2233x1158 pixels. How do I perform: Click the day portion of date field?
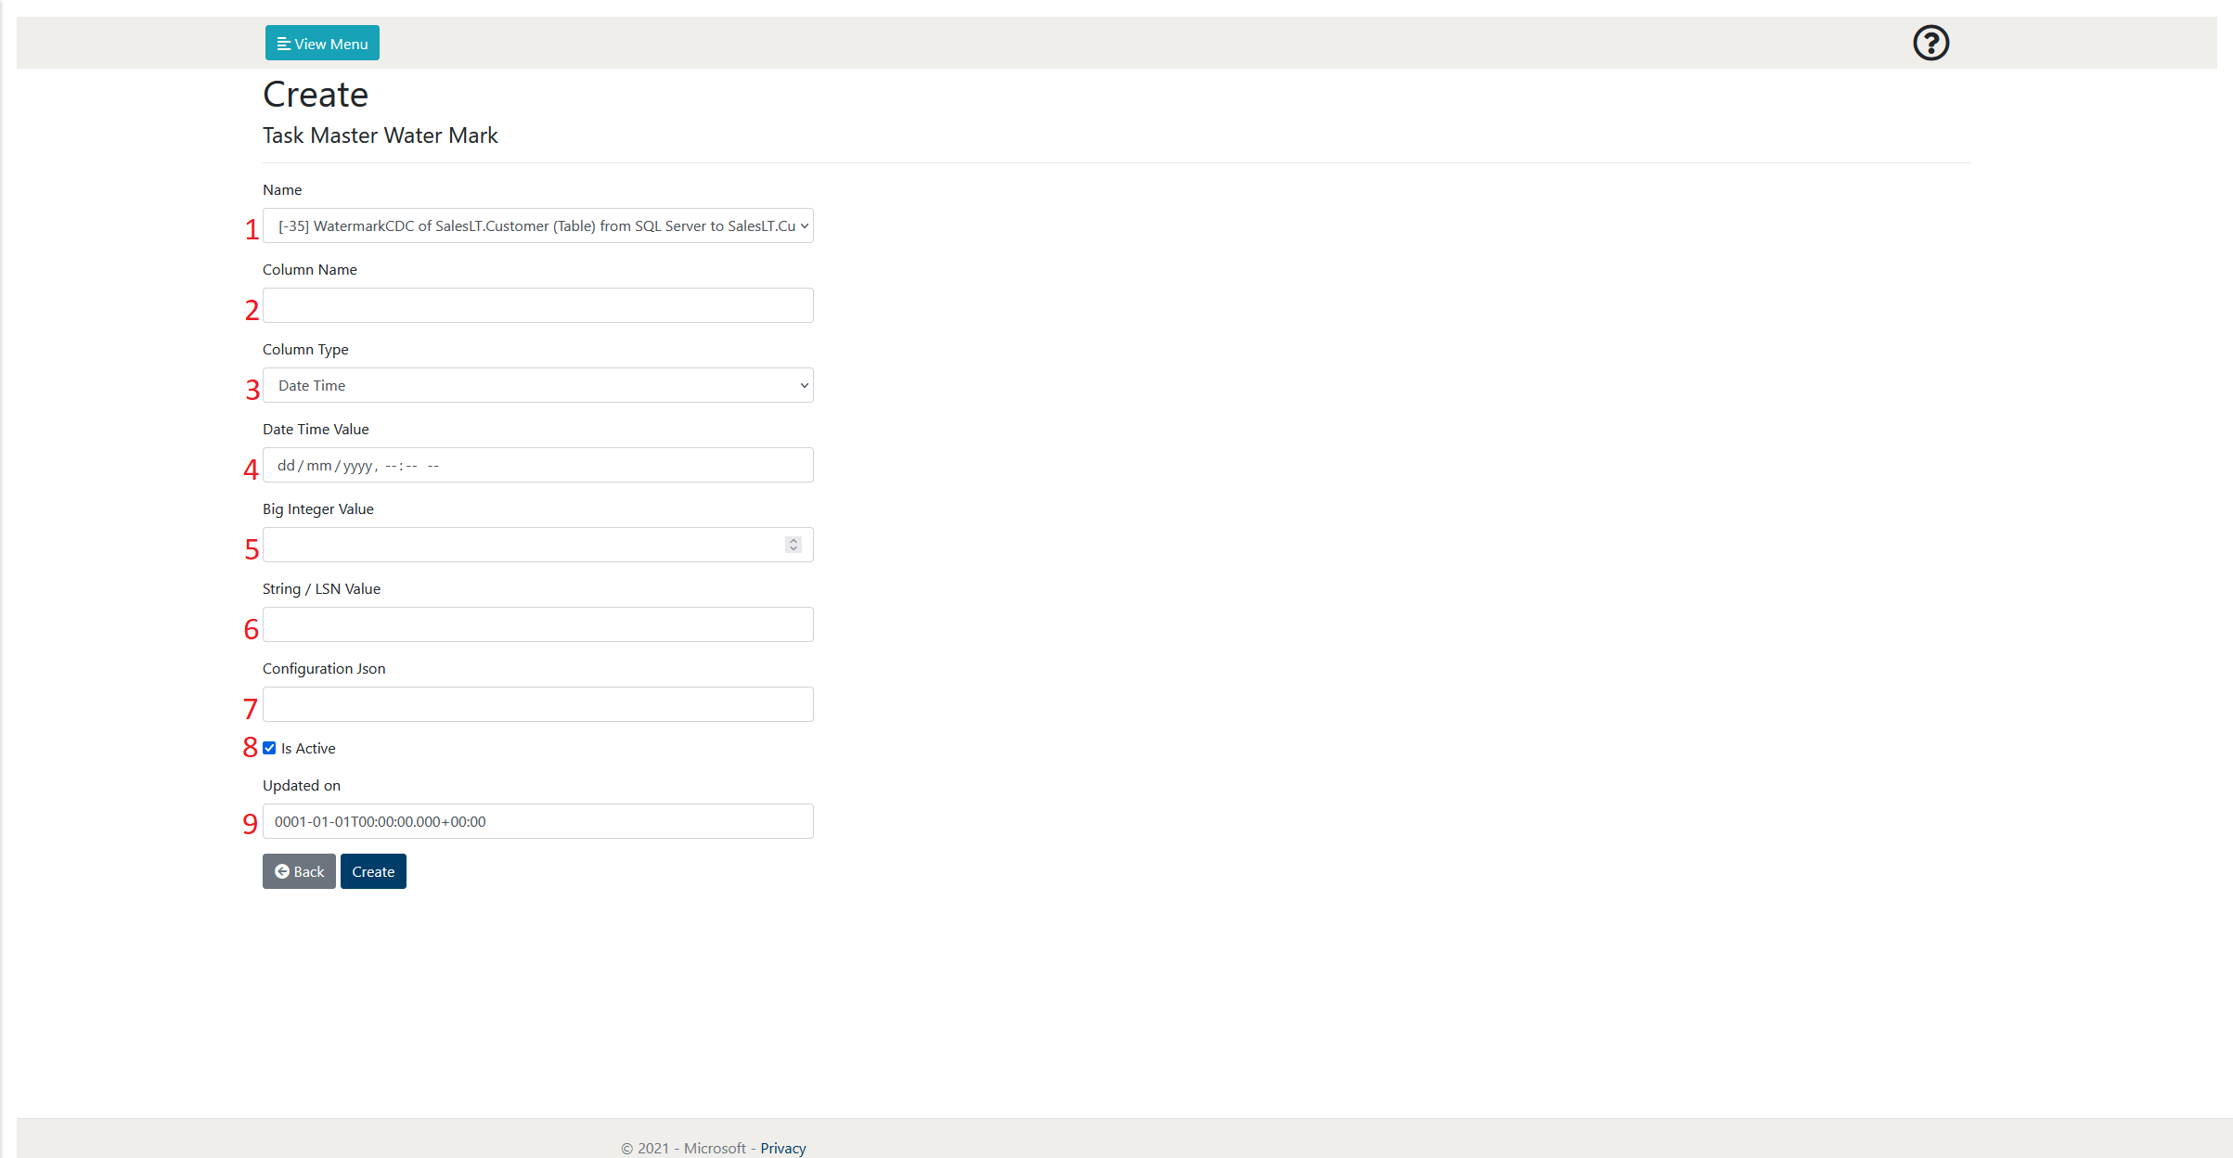[x=286, y=465]
